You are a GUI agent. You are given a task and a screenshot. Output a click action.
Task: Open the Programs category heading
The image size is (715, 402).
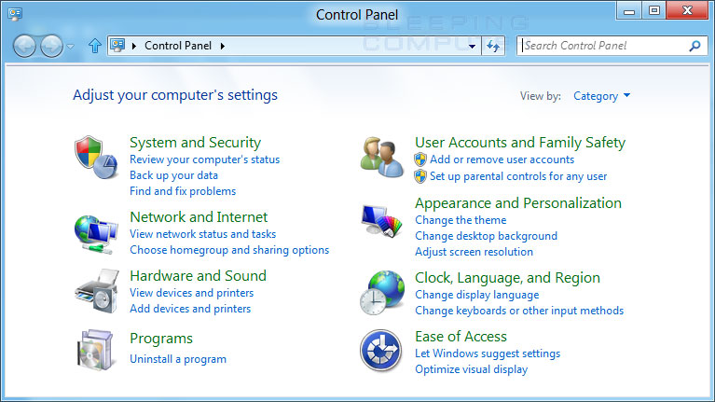click(161, 339)
